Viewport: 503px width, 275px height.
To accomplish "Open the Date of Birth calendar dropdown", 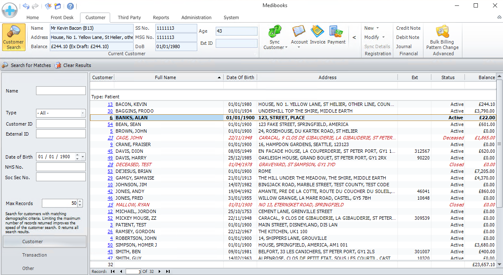I will coord(83,157).
